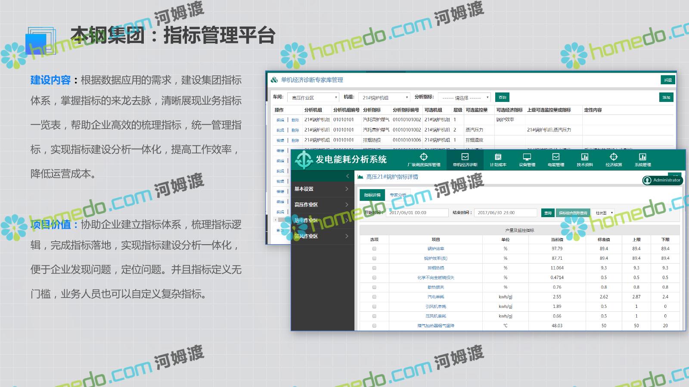Image resolution: width=689 pixels, height=387 pixels.
Task: Tick the checkbox for 煤气加热器烟气温降 row
Action: [374, 326]
